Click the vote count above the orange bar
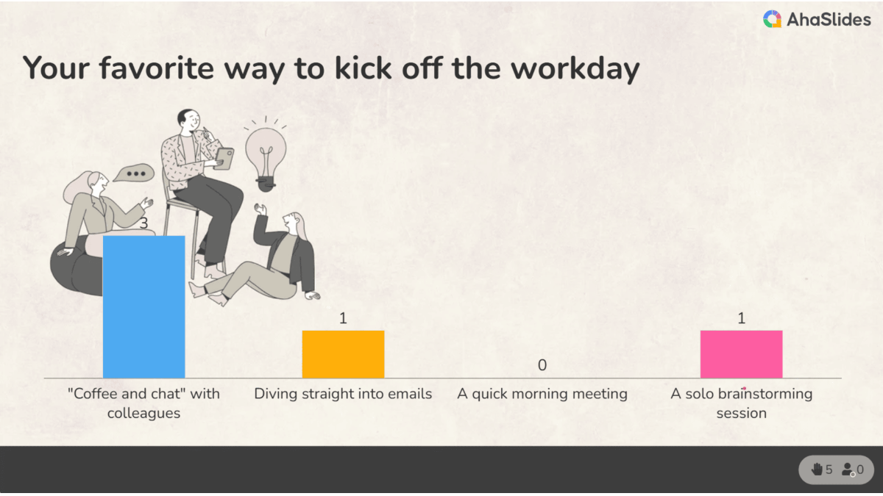 343,318
